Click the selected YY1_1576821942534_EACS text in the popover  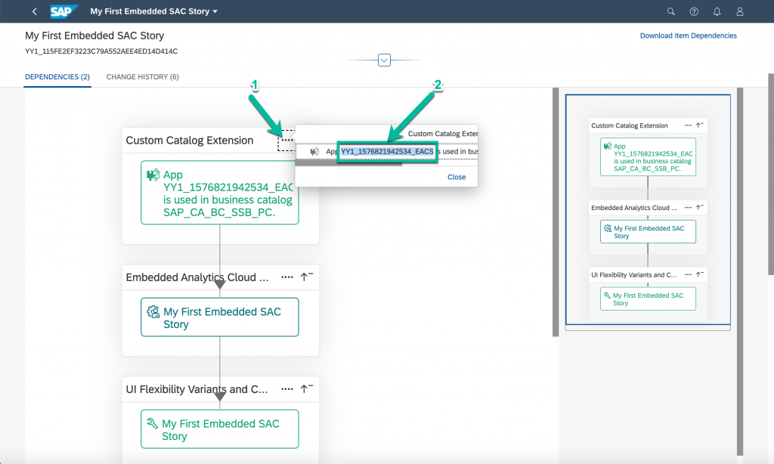pyautogui.click(x=388, y=152)
